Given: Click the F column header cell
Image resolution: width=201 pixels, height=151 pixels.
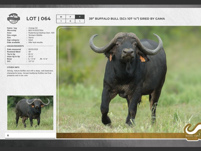Looking at the screenshot, I should click(x=70, y=17).
